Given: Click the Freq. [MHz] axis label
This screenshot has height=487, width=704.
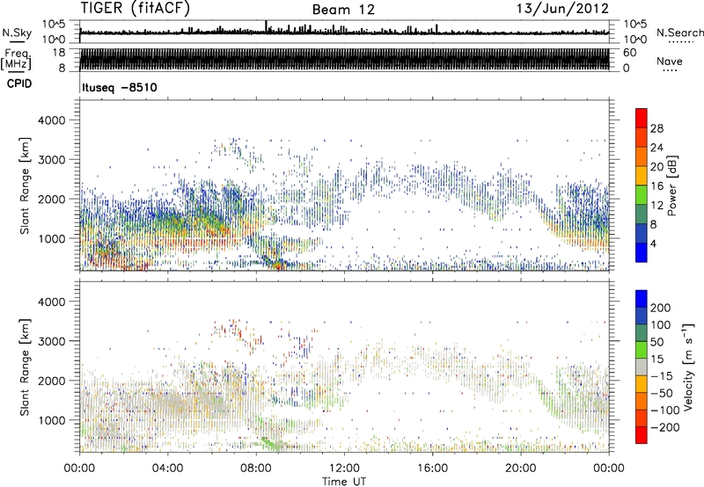Looking at the screenshot, I should pyautogui.click(x=16, y=60).
